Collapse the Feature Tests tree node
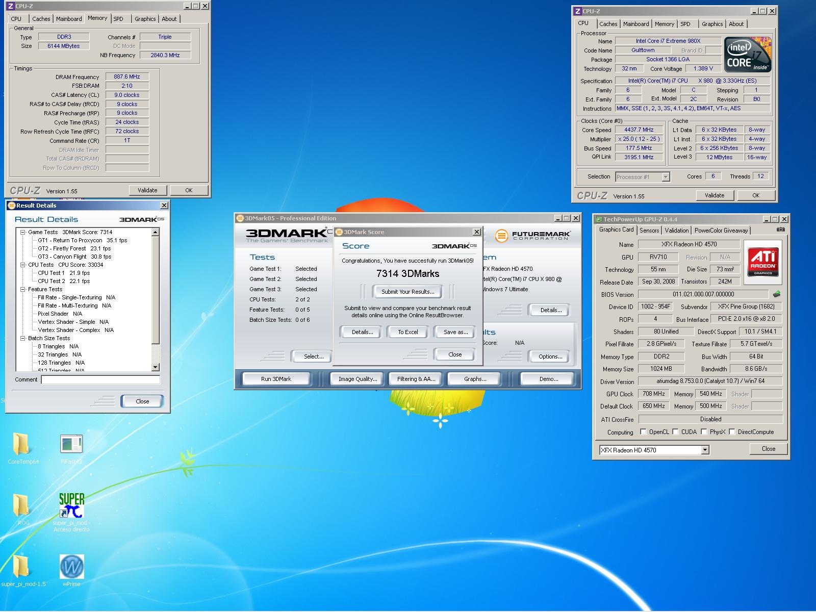Image resolution: width=816 pixels, height=612 pixels. [x=23, y=289]
